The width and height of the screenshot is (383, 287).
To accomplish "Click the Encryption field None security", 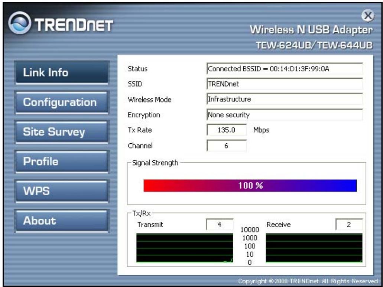I will 285,115.
